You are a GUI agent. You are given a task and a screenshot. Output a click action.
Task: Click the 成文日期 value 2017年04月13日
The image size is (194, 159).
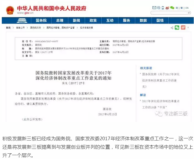pyautogui.click(x=120, y=45)
